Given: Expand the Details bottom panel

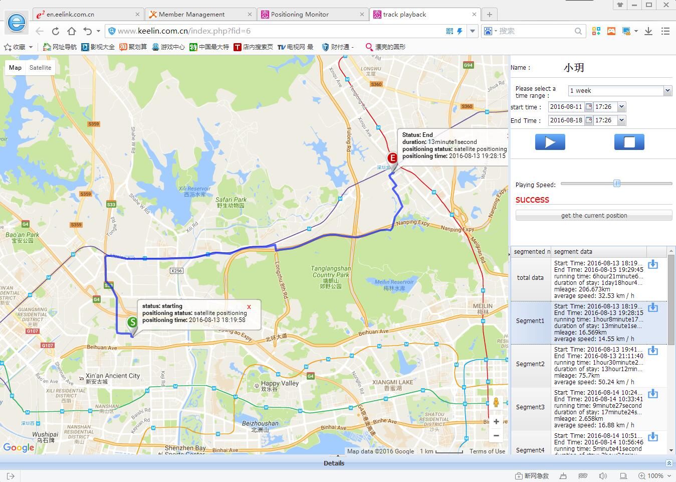Looking at the screenshot, I should pyautogui.click(x=669, y=463).
